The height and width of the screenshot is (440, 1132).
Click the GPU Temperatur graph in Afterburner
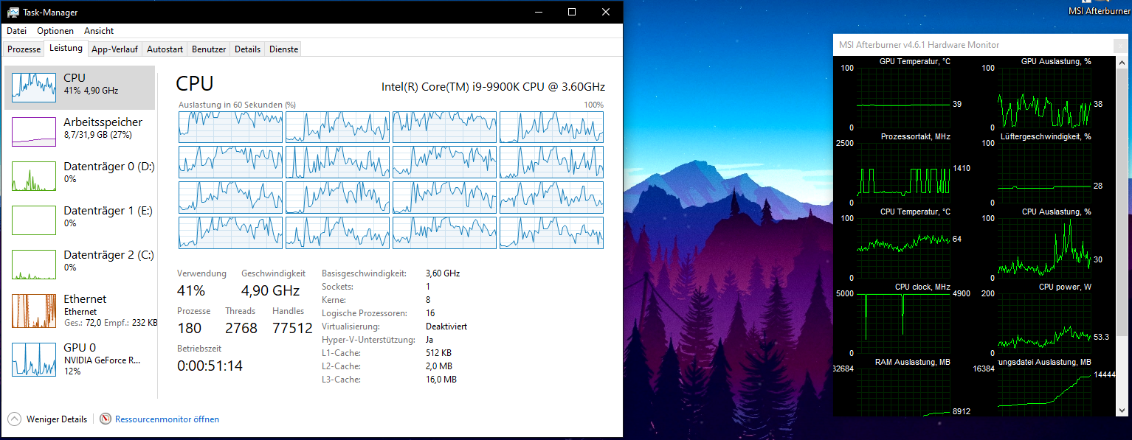[903, 98]
